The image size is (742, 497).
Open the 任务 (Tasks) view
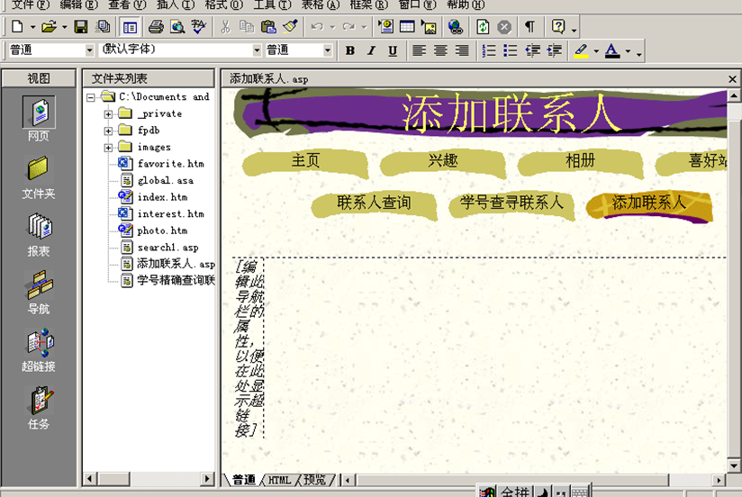39,407
